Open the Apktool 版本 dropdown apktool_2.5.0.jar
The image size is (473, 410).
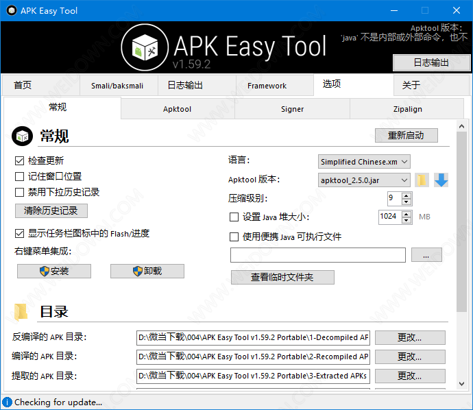[x=364, y=180]
